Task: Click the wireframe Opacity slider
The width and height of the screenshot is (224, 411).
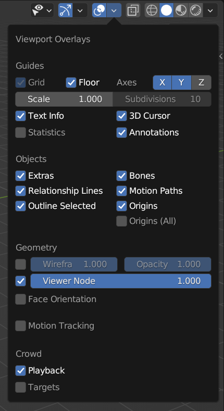Action: tap(168, 265)
